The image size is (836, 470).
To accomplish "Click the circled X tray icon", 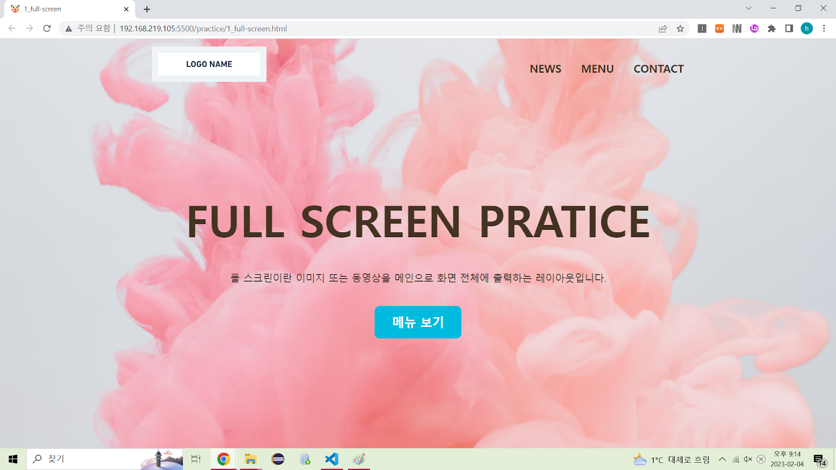I will click(761, 460).
